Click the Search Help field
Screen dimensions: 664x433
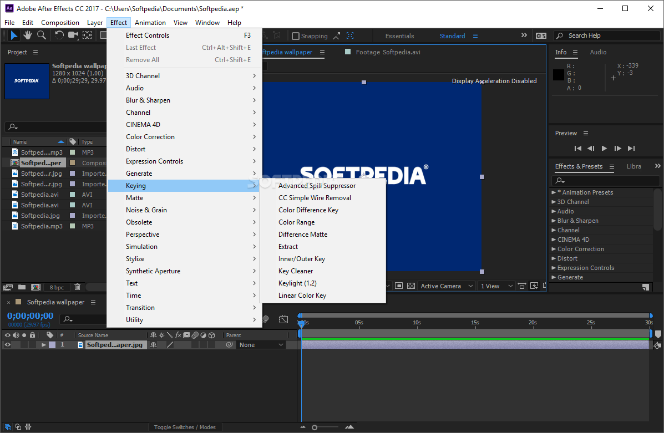tap(606, 35)
